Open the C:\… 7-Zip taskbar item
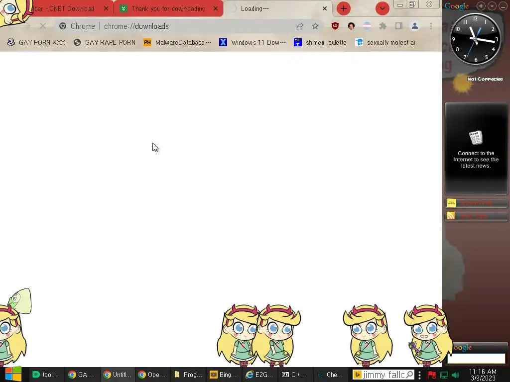Image resolution: width=510 pixels, height=382 pixels. pos(294,375)
